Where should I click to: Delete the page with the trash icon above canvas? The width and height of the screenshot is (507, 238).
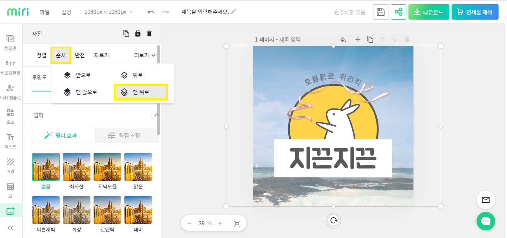point(407,39)
